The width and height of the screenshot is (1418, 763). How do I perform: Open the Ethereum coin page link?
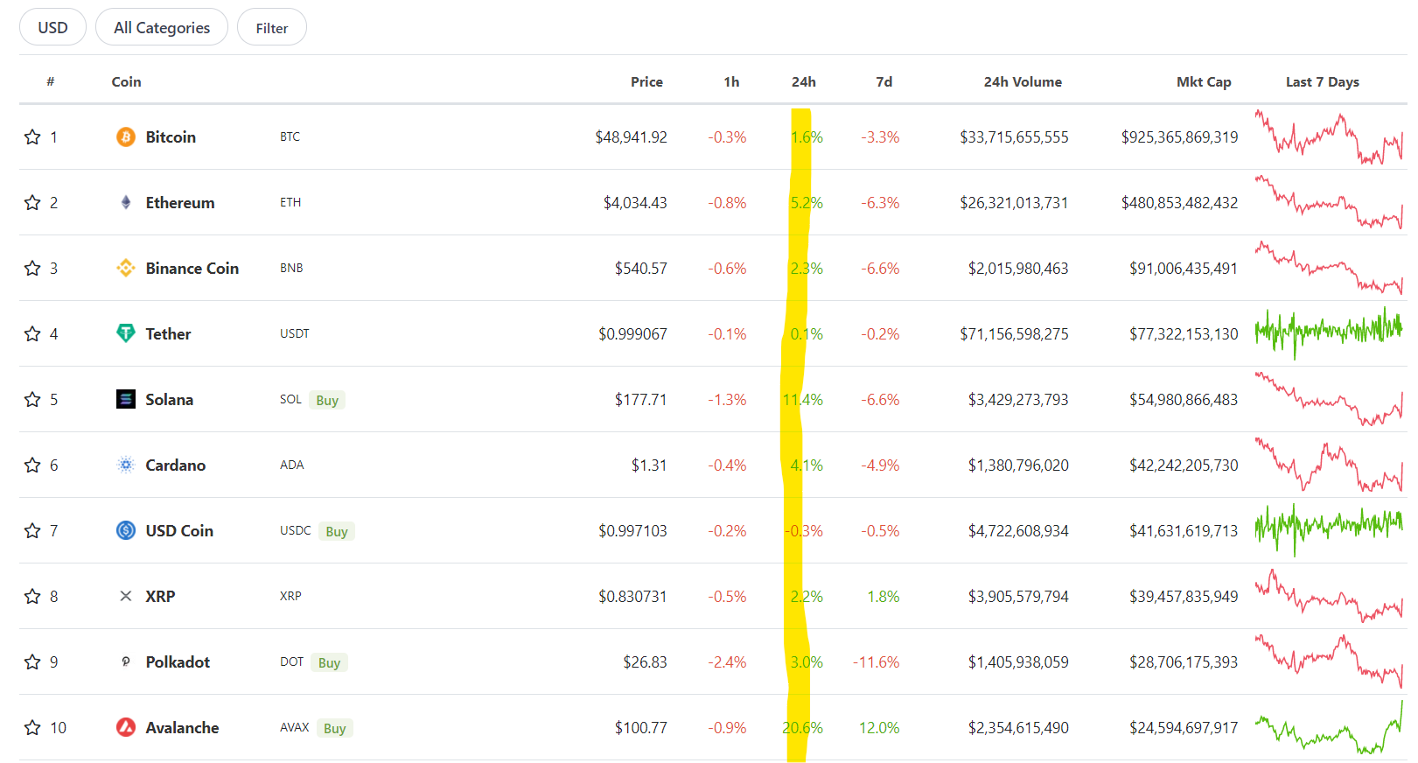180,202
